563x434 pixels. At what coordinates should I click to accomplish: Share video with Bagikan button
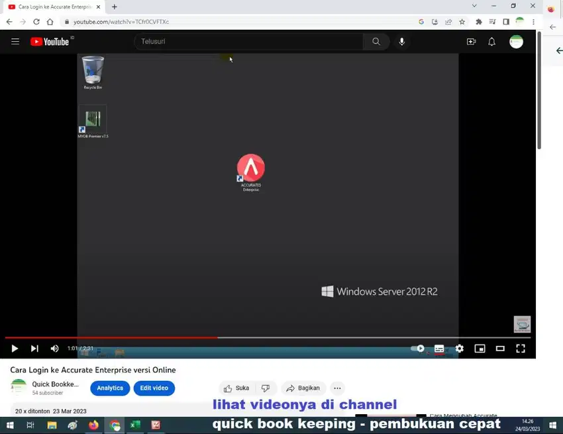pos(303,388)
